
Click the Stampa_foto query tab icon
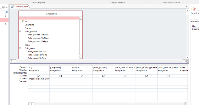12,6
